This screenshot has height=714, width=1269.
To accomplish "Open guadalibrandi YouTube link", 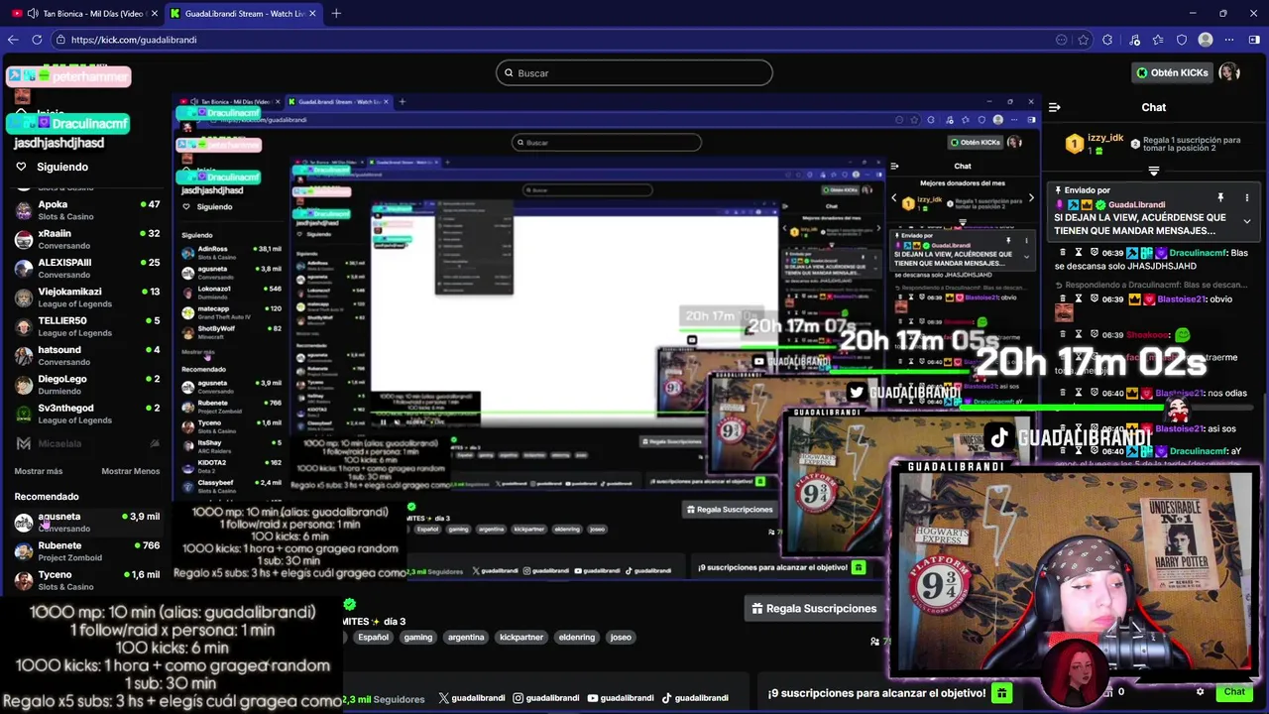I will click(x=621, y=698).
